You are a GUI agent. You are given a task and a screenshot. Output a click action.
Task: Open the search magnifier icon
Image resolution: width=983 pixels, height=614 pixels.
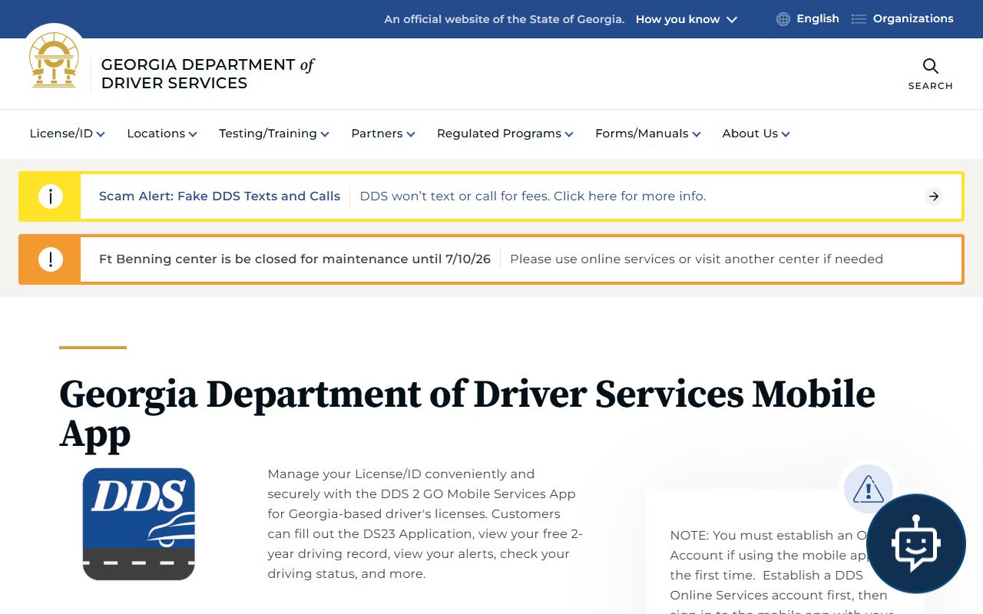click(x=931, y=66)
